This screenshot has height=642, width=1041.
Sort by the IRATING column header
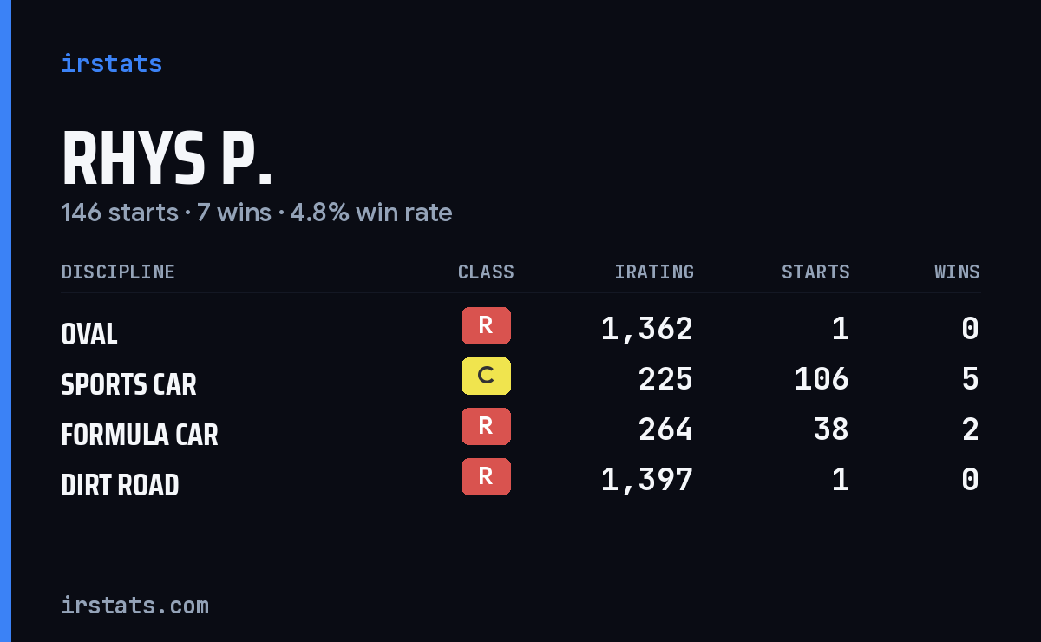click(x=654, y=272)
